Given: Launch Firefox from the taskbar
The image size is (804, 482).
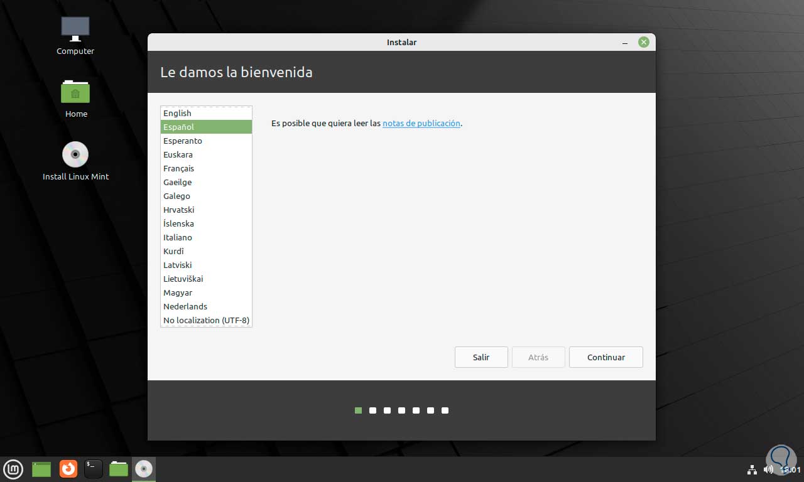Looking at the screenshot, I should [x=68, y=469].
